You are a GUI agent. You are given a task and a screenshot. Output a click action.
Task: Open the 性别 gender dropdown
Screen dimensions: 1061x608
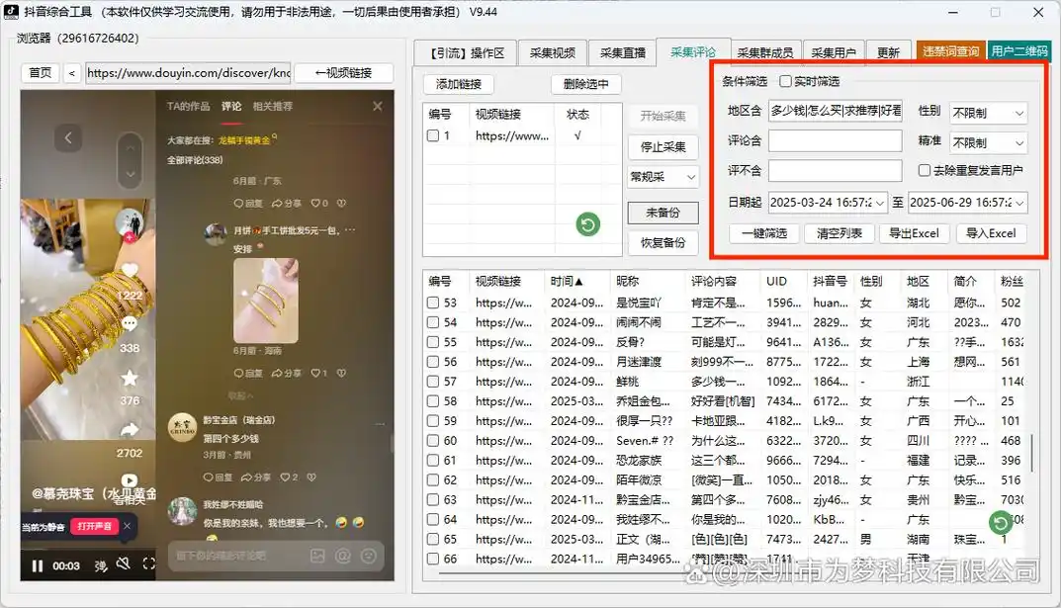click(987, 112)
